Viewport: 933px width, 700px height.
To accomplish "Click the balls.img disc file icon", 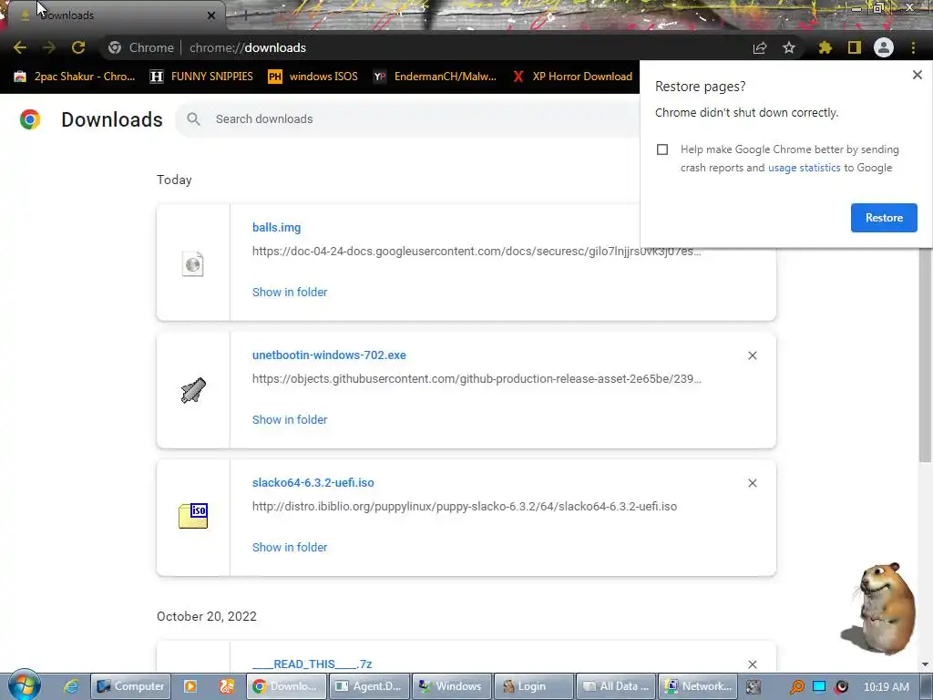I will tap(193, 263).
